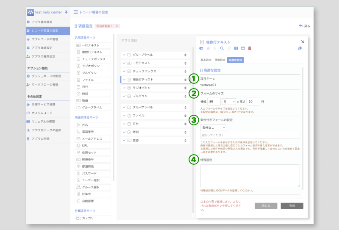Image resolution: width=339 pixels, height=230 pixels.
Task: Open ダッシュボードの管理 in the sidebar
Action: coord(48,76)
